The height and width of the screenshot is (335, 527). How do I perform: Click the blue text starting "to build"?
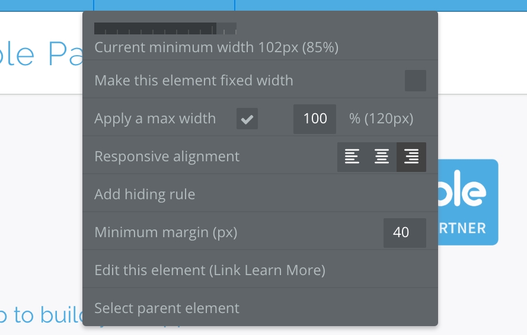point(40,315)
